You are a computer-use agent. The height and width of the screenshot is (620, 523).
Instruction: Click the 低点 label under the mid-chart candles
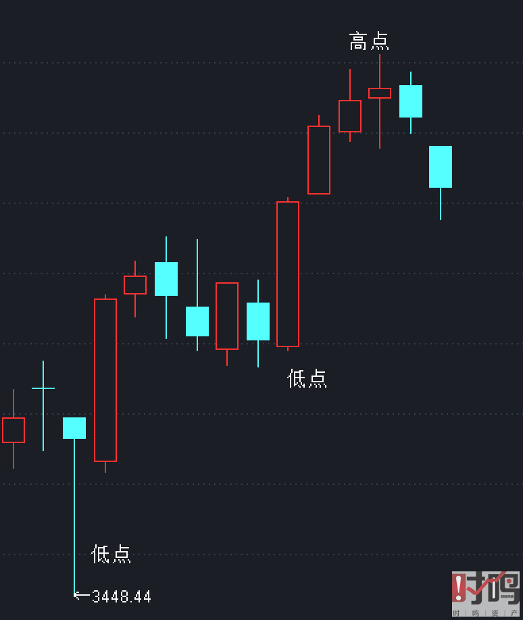[x=307, y=379]
